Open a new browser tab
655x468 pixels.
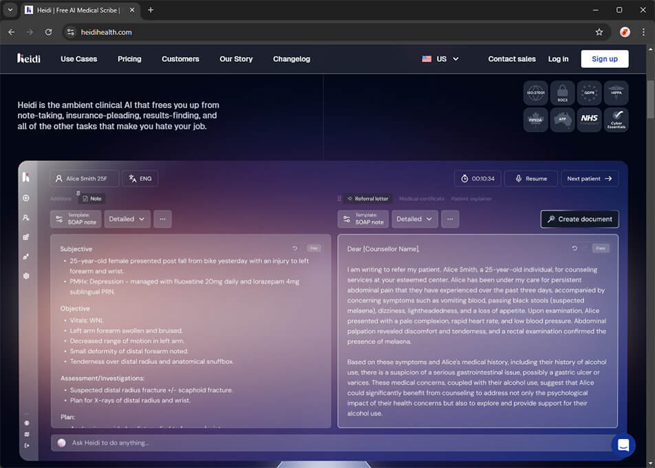[151, 10]
